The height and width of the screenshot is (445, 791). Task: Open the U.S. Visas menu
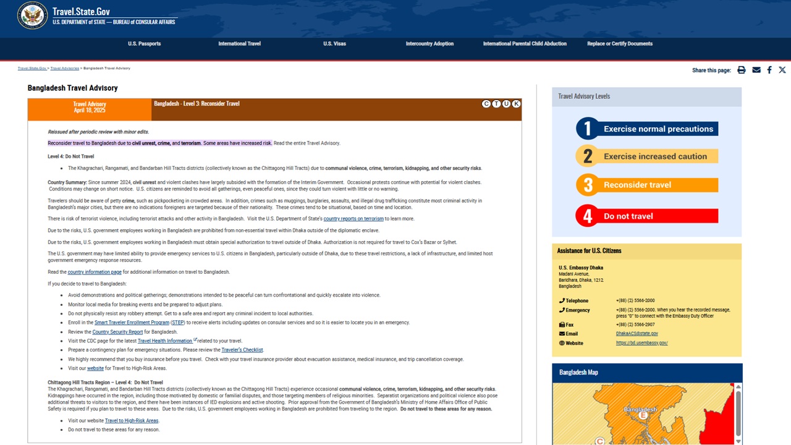[334, 44]
